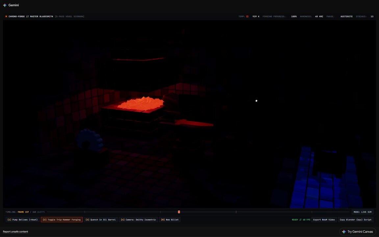Click the 'AUSTENITE' phase value
Screen dimensions: 379x237
click(346, 16)
